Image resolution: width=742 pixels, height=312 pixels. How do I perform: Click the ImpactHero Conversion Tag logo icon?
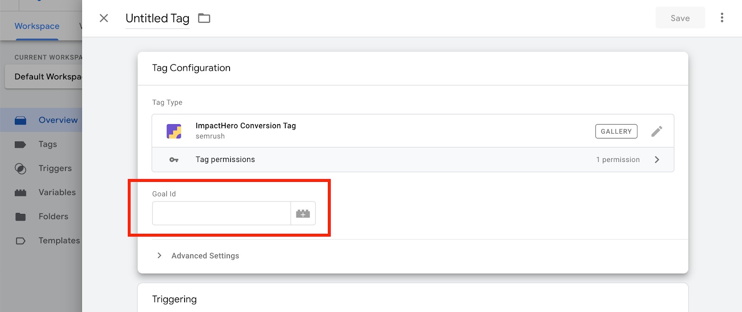coord(174,131)
